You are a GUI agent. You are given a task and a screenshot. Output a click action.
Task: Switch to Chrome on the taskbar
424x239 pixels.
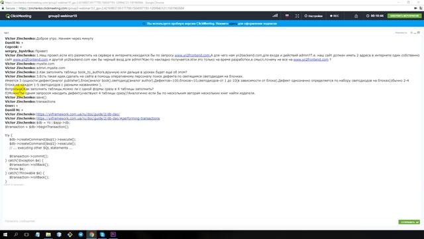(x=91, y=234)
